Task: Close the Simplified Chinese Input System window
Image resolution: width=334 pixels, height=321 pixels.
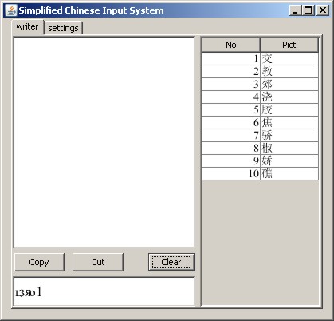Action: point(323,10)
